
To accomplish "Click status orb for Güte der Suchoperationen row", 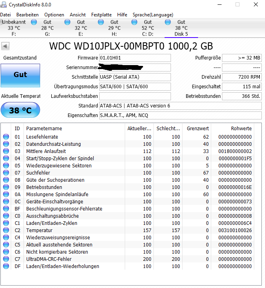I will (x=6, y=180).
